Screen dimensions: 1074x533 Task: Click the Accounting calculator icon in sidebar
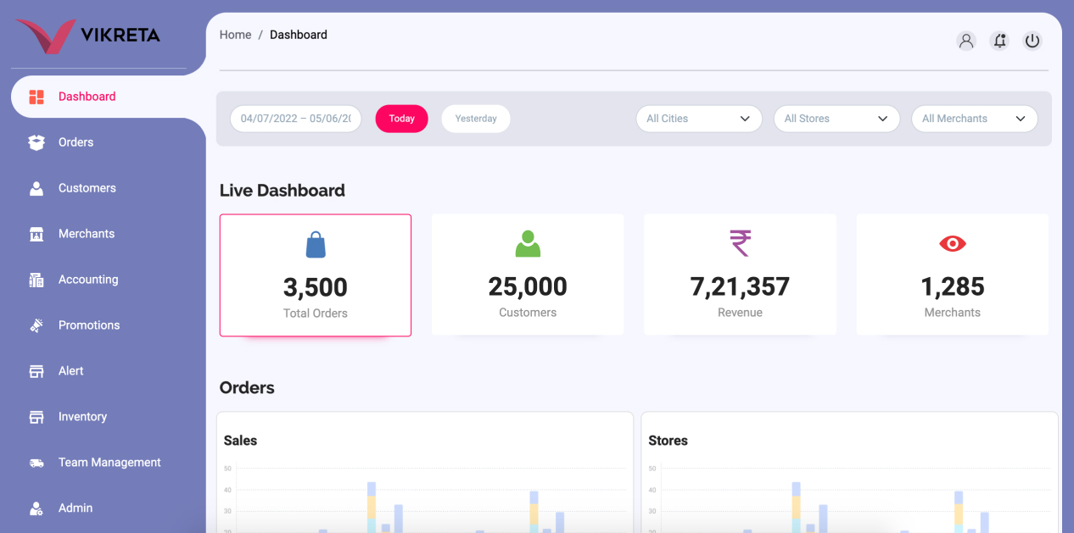pyautogui.click(x=36, y=280)
